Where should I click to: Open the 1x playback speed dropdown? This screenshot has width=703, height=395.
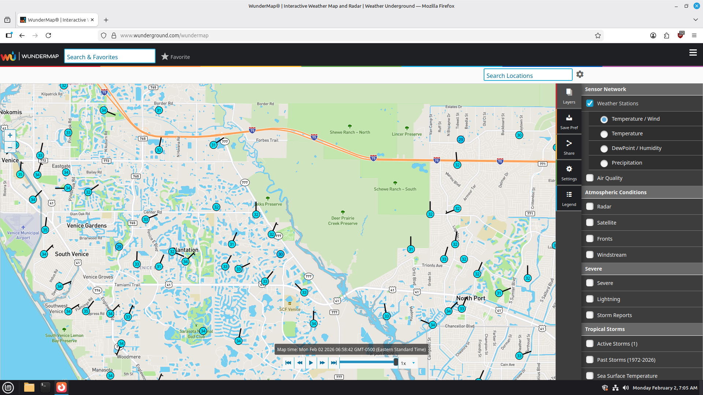pyautogui.click(x=408, y=363)
